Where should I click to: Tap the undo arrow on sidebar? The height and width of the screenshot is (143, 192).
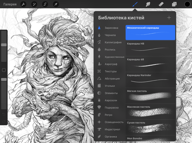tap(4, 114)
